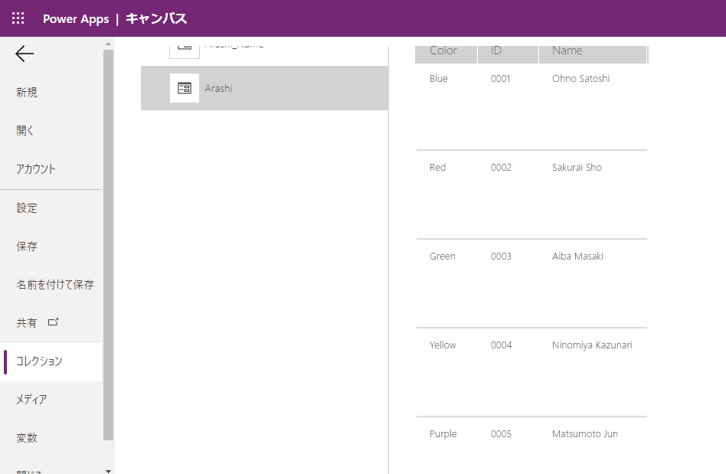Select the コレクション sidebar item
Image resolution: width=726 pixels, height=474 pixels.
pos(51,361)
